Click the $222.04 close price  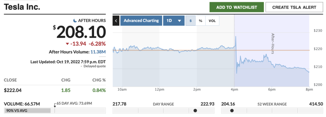[x=13, y=90]
